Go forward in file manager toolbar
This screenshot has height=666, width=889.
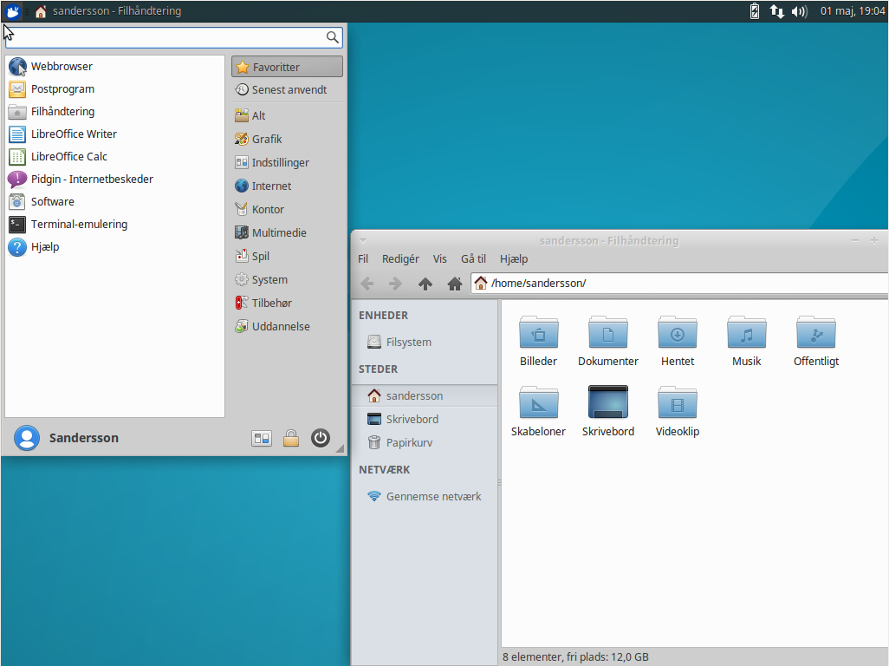(395, 284)
